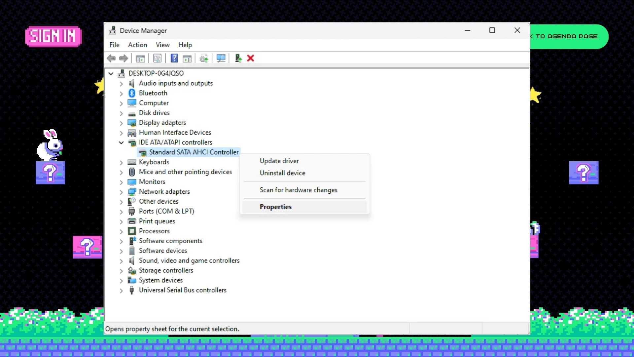Select the Universal Serial Bus controllers label

(183, 290)
